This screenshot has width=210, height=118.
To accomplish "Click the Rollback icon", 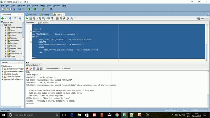I will [52, 18].
